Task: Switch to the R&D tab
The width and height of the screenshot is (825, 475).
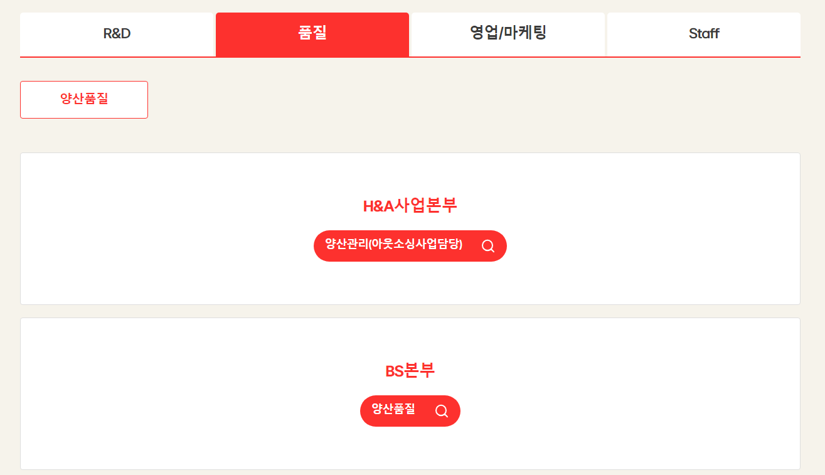Action: point(117,34)
